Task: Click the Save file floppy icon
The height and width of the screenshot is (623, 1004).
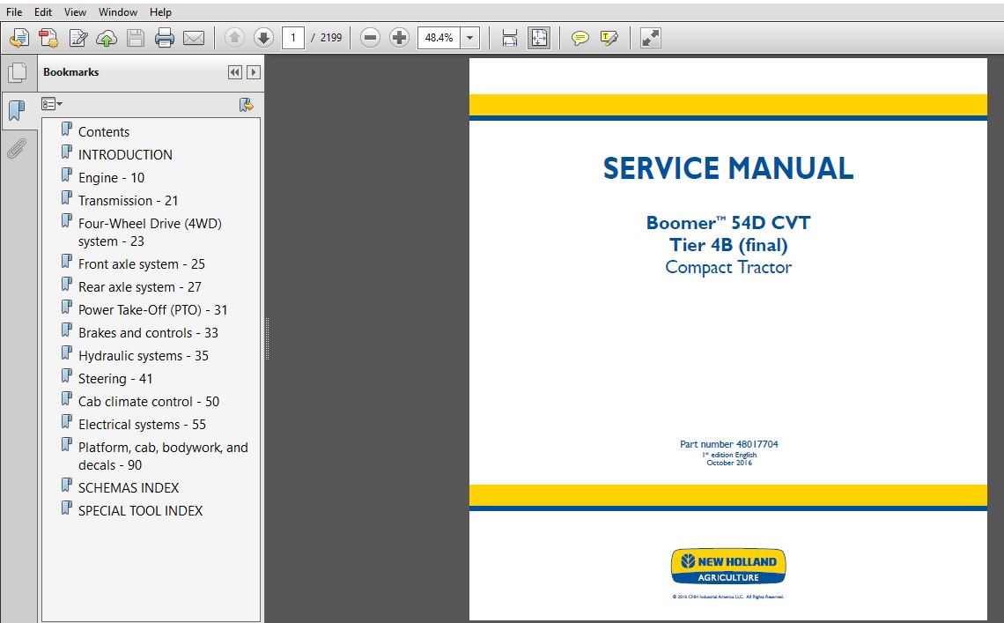Action: click(x=135, y=39)
